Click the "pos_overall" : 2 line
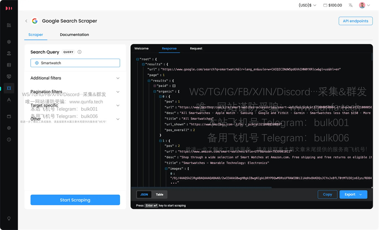Screen dimensions: 379x230 click(x=179, y=130)
